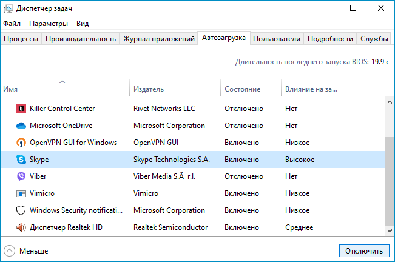Select the Windows Security notificati... name
The width and height of the screenshot is (395, 262).
click(76, 210)
